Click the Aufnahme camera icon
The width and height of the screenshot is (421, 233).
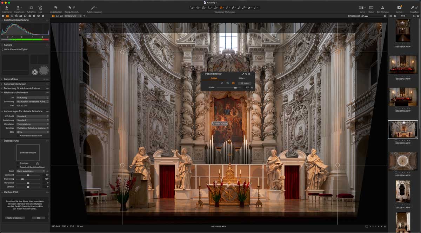coord(31,7)
